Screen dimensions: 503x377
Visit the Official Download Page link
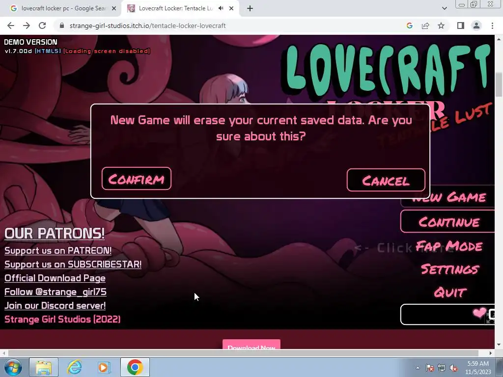[x=55, y=278]
